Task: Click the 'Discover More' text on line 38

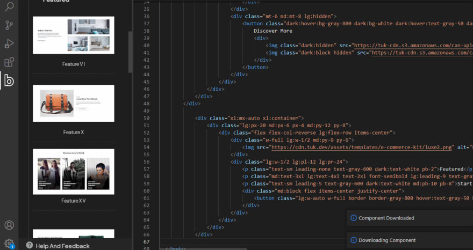Action: click(273, 31)
